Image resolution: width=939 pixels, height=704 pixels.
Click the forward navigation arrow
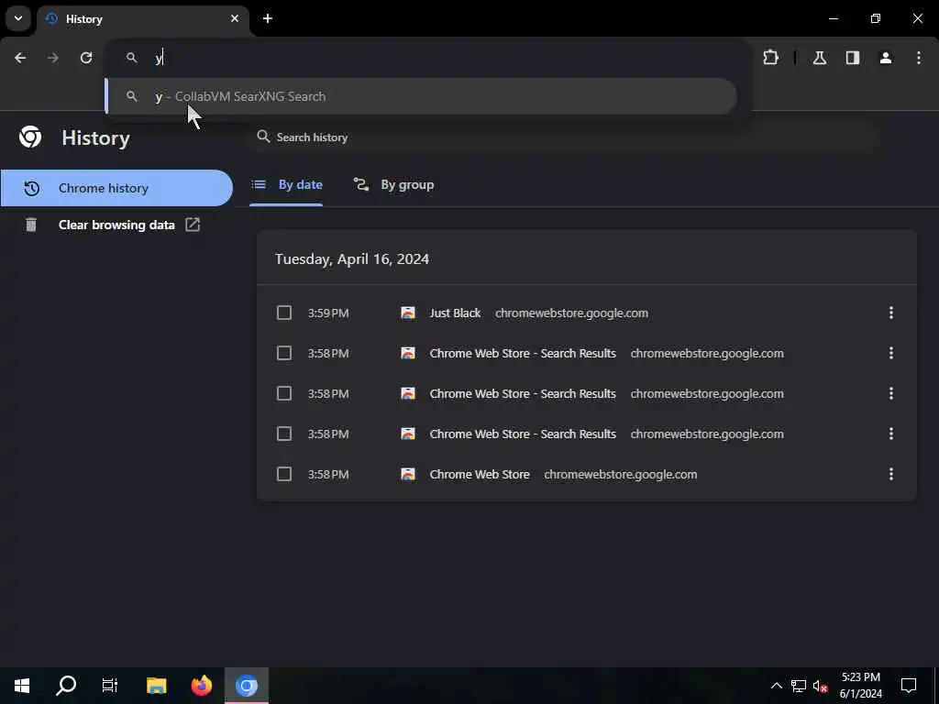53,58
